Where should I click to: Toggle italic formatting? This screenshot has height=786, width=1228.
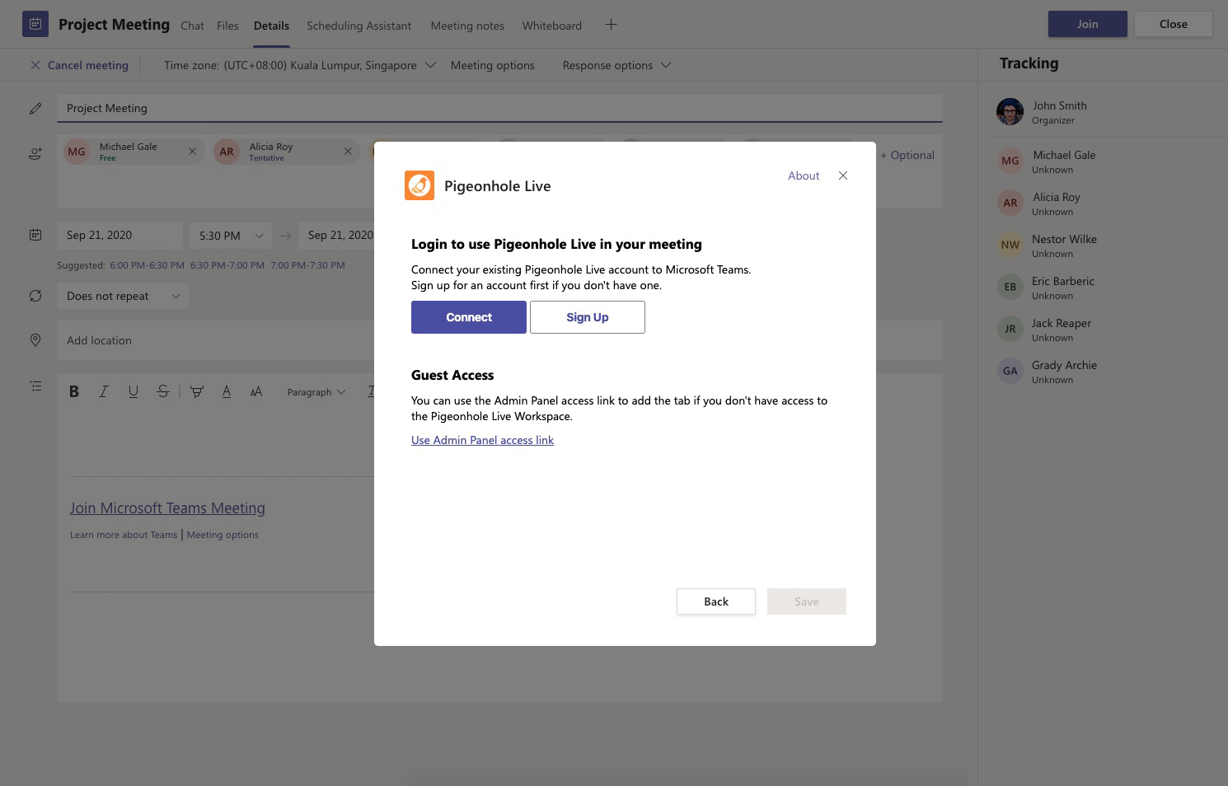(104, 391)
